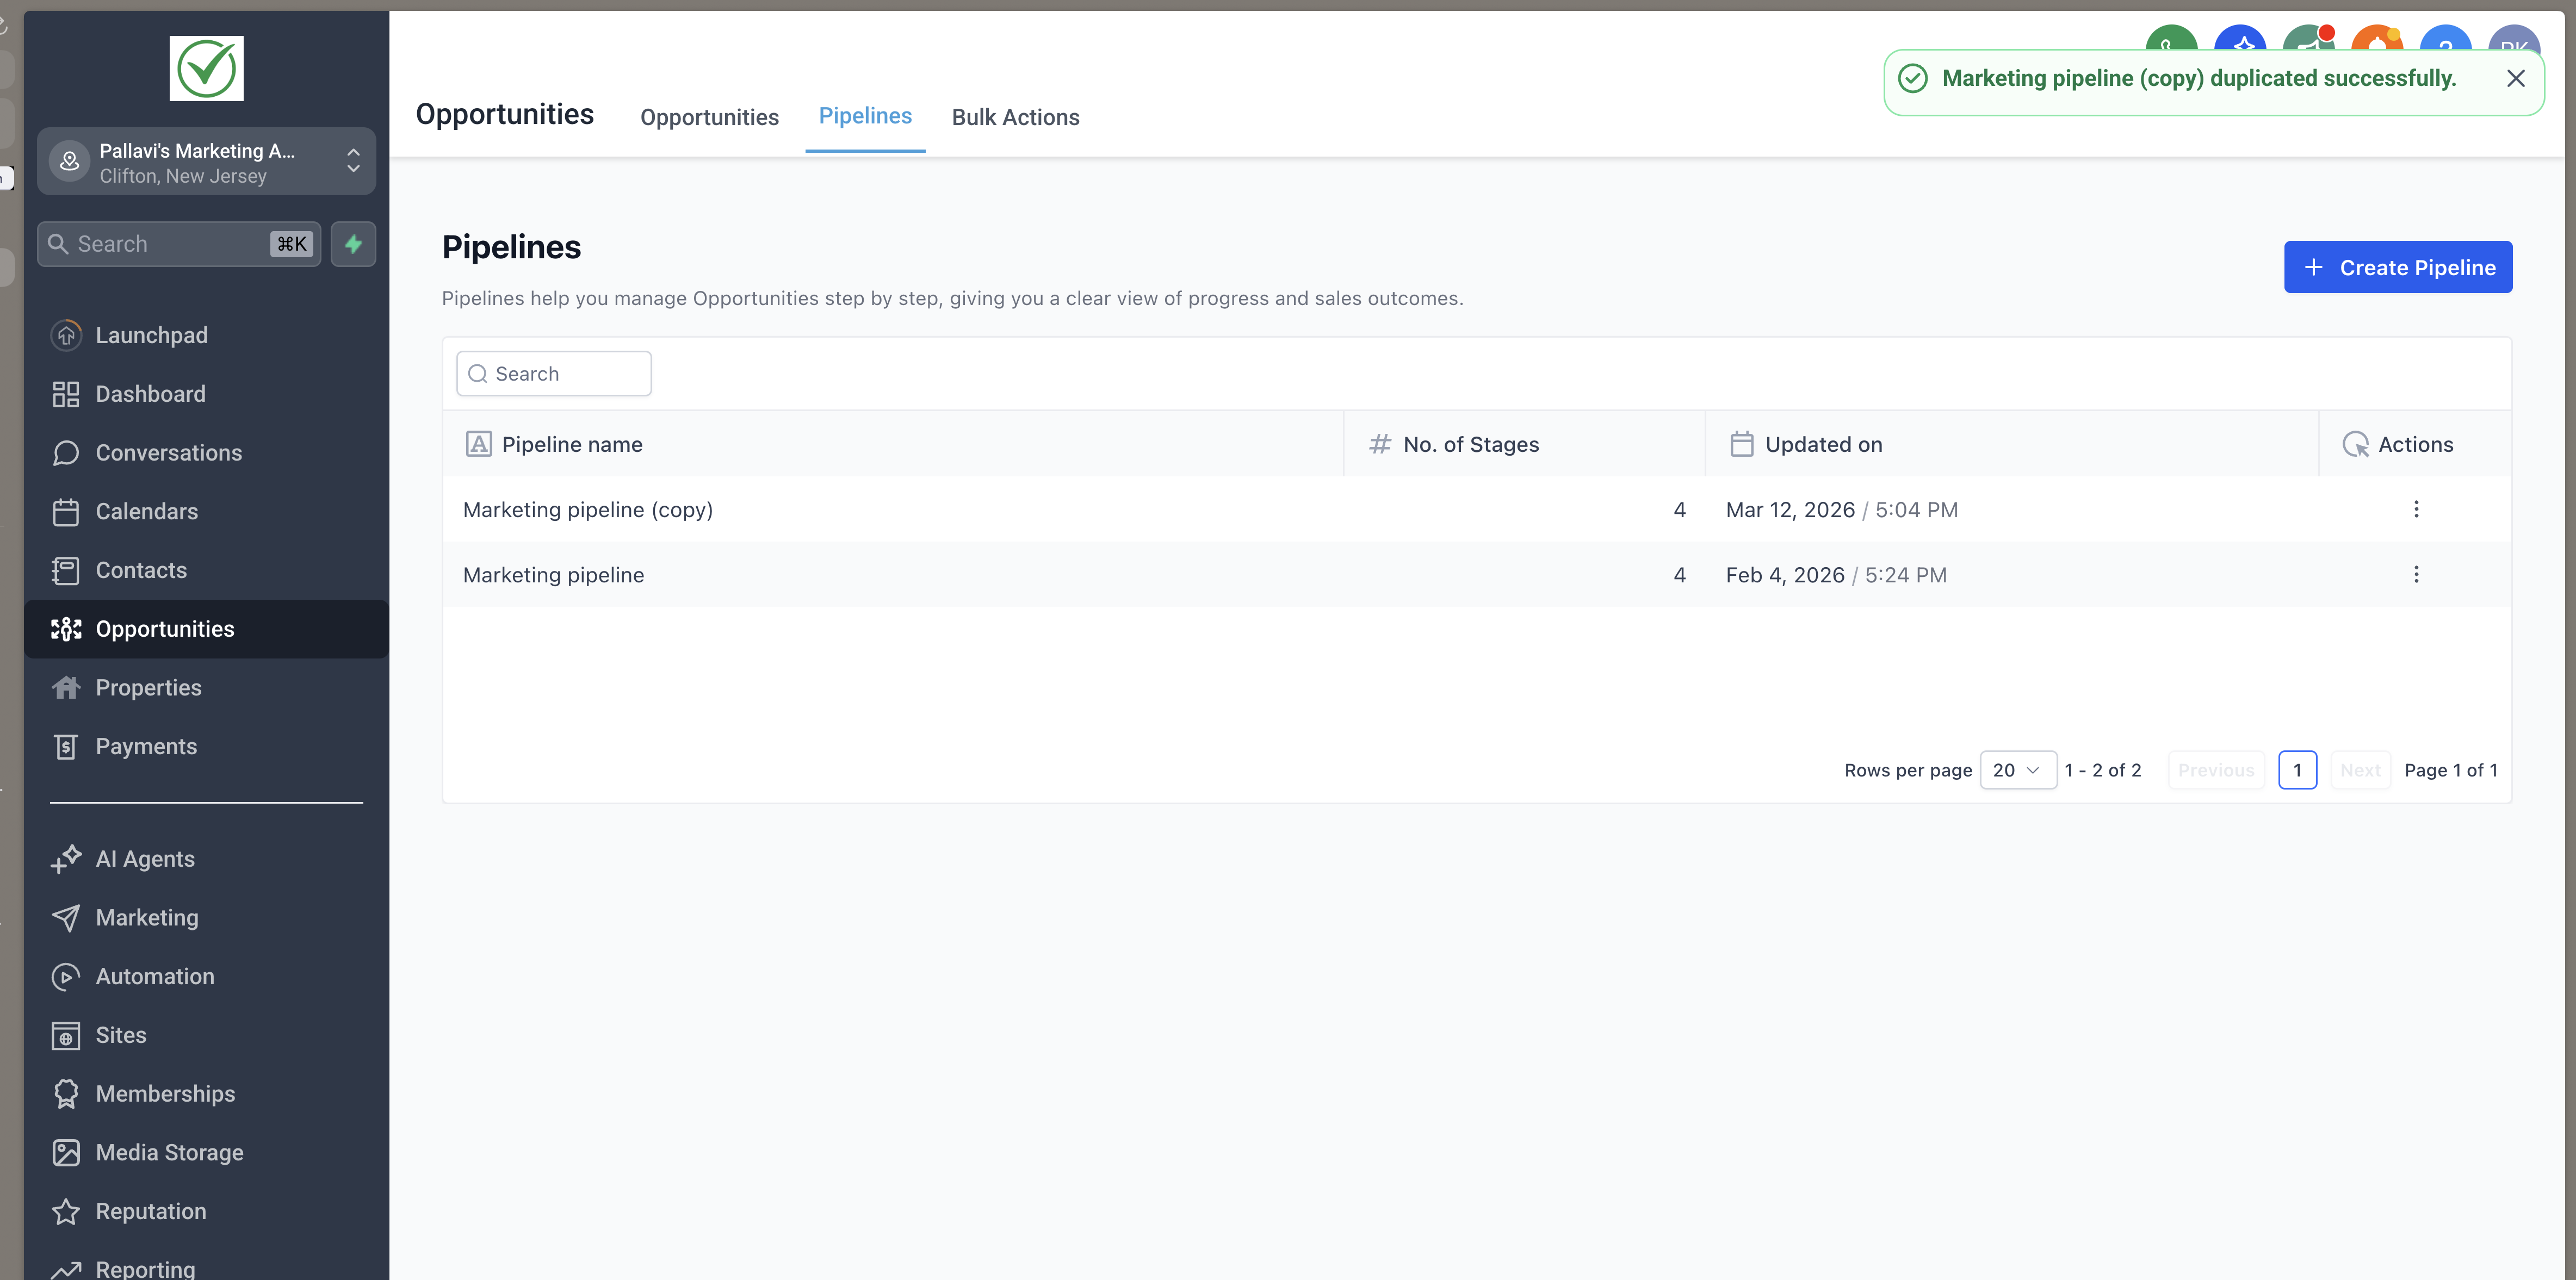Open Contacts from sidebar

141,570
